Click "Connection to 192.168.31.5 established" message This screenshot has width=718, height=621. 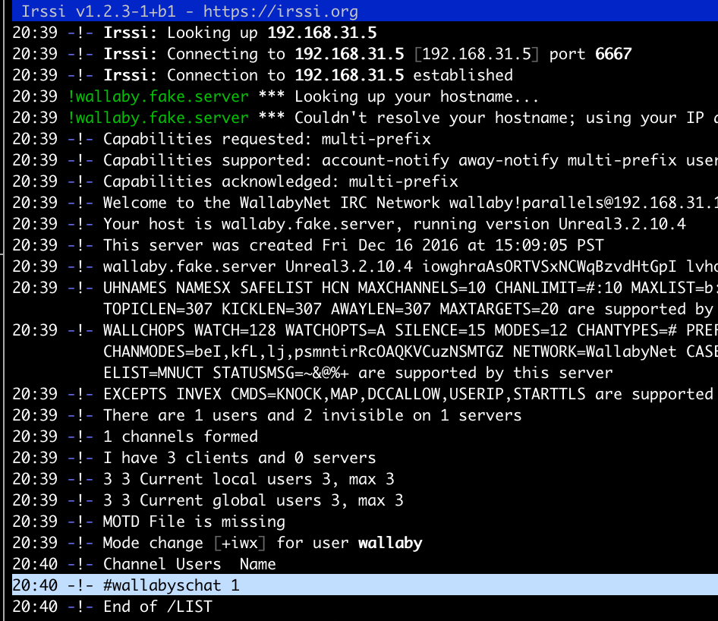307,75
